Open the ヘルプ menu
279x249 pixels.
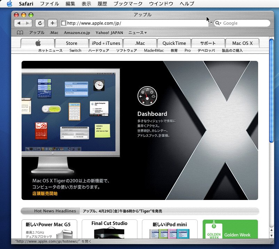[x=187, y=3]
